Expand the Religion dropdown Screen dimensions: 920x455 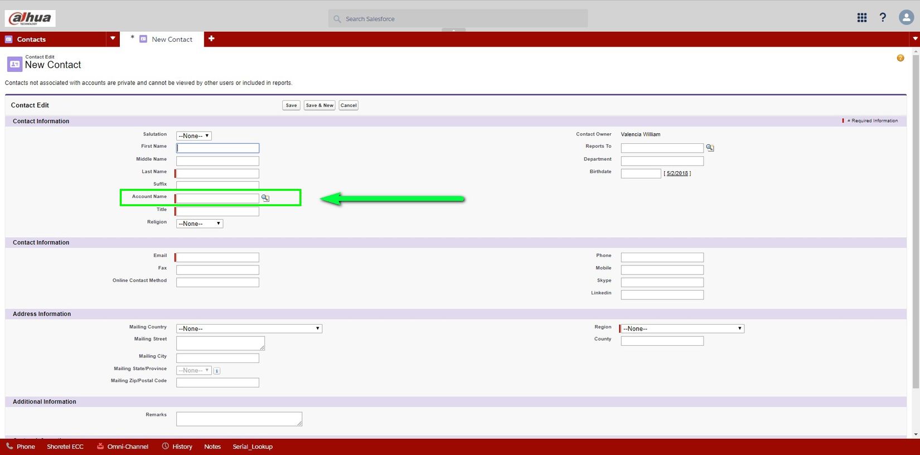200,224
